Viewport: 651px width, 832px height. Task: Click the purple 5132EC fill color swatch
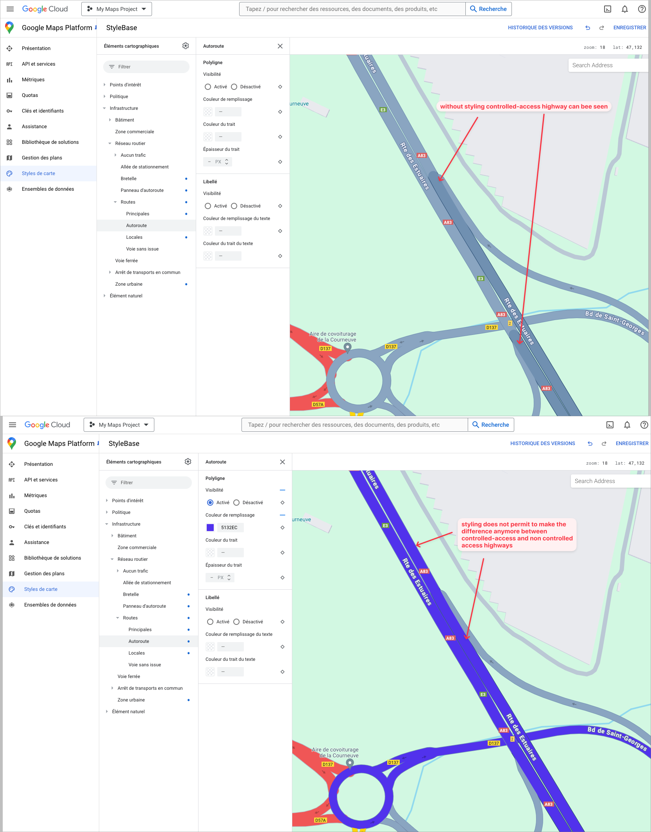click(x=210, y=528)
